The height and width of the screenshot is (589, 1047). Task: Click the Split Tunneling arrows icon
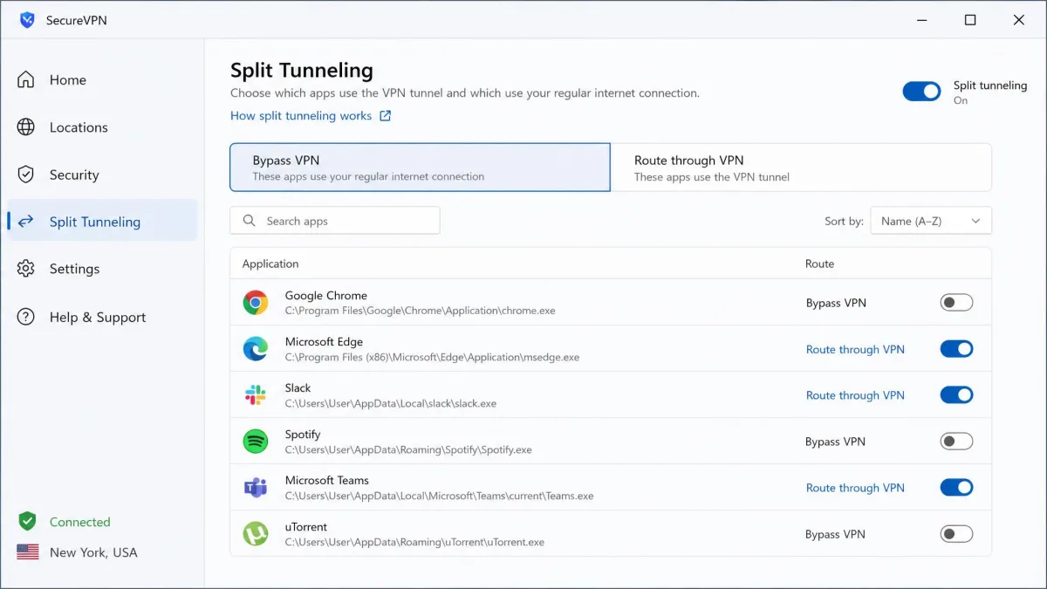point(26,222)
